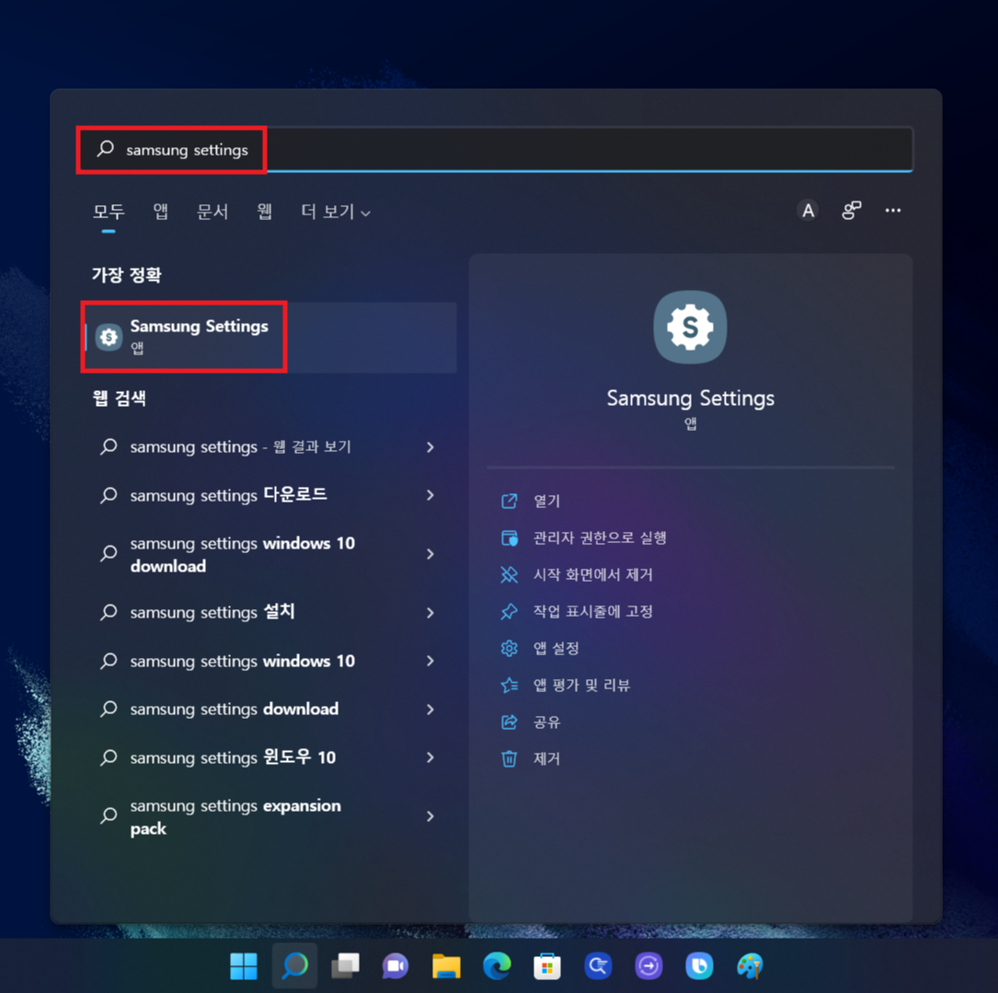The height and width of the screenshot is (993, 998).
Task: Open the Bixby 'b' taskbar icon
Action: (699, 966)
